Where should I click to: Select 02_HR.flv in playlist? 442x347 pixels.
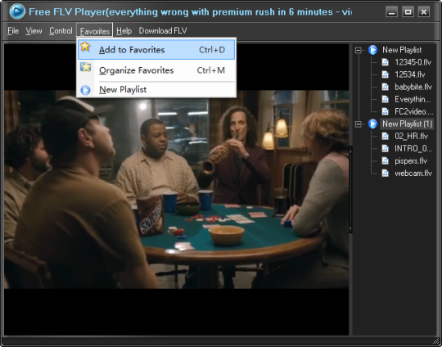pyautogui.click(x=411, y=136)
